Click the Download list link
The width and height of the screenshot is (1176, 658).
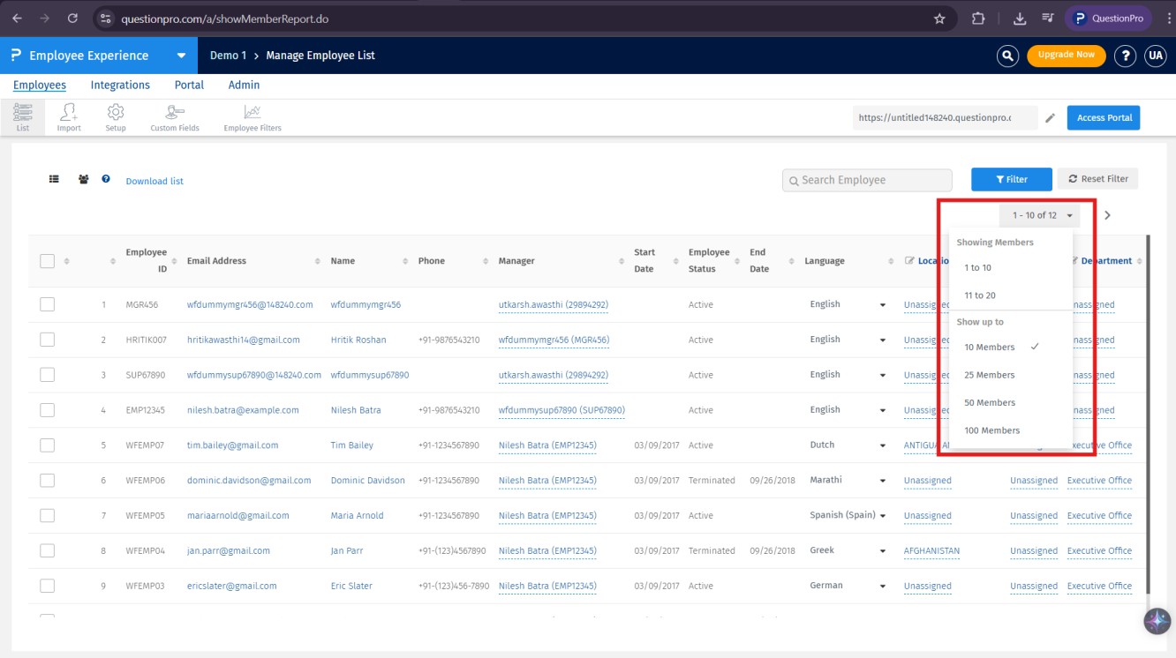pyautogui.click(x=155, y=181)
